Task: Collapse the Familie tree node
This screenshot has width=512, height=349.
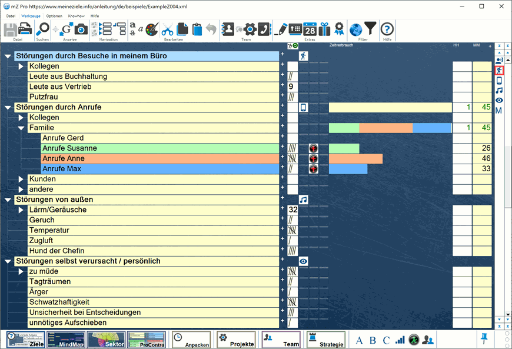Action: click(x=21, y=128)
